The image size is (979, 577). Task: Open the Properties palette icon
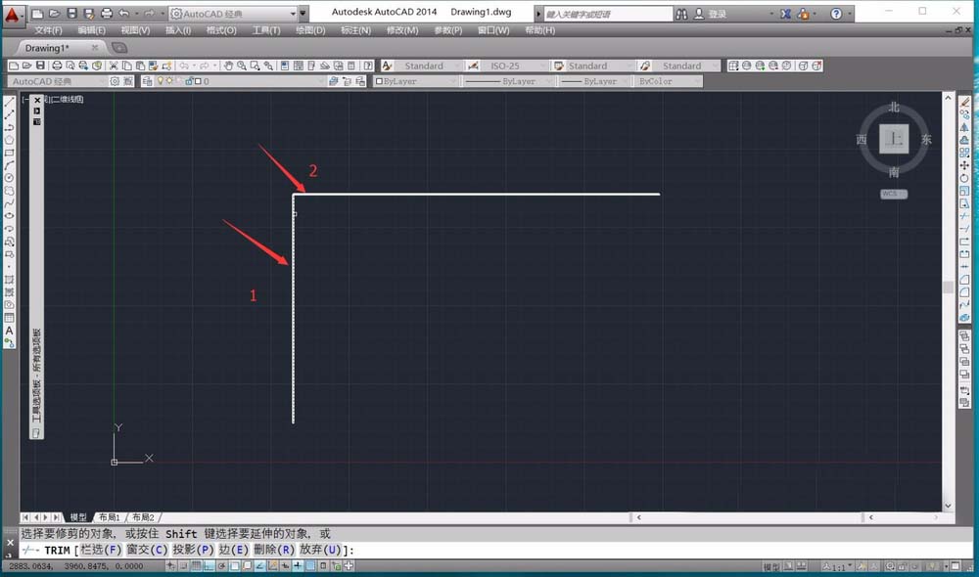[x=285, y=66]
